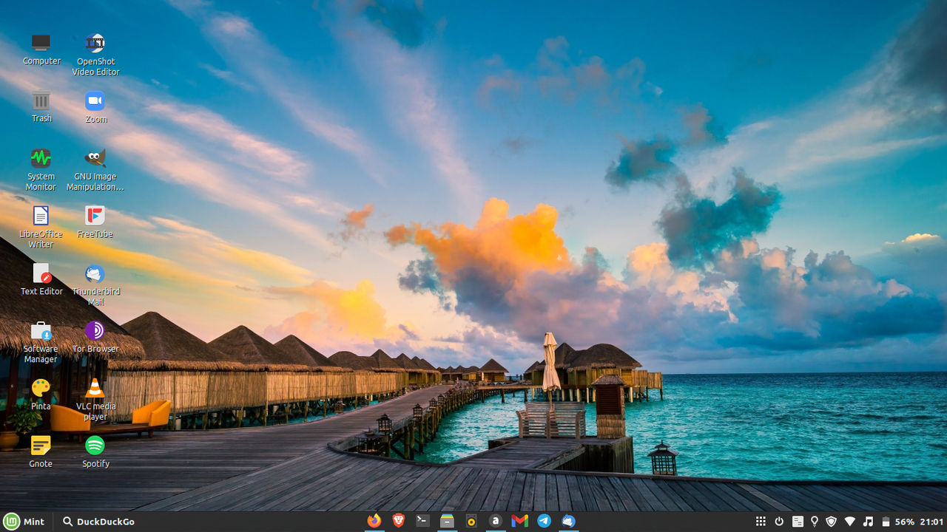Click the power button tray icon
947x532 pixels.
779,522
